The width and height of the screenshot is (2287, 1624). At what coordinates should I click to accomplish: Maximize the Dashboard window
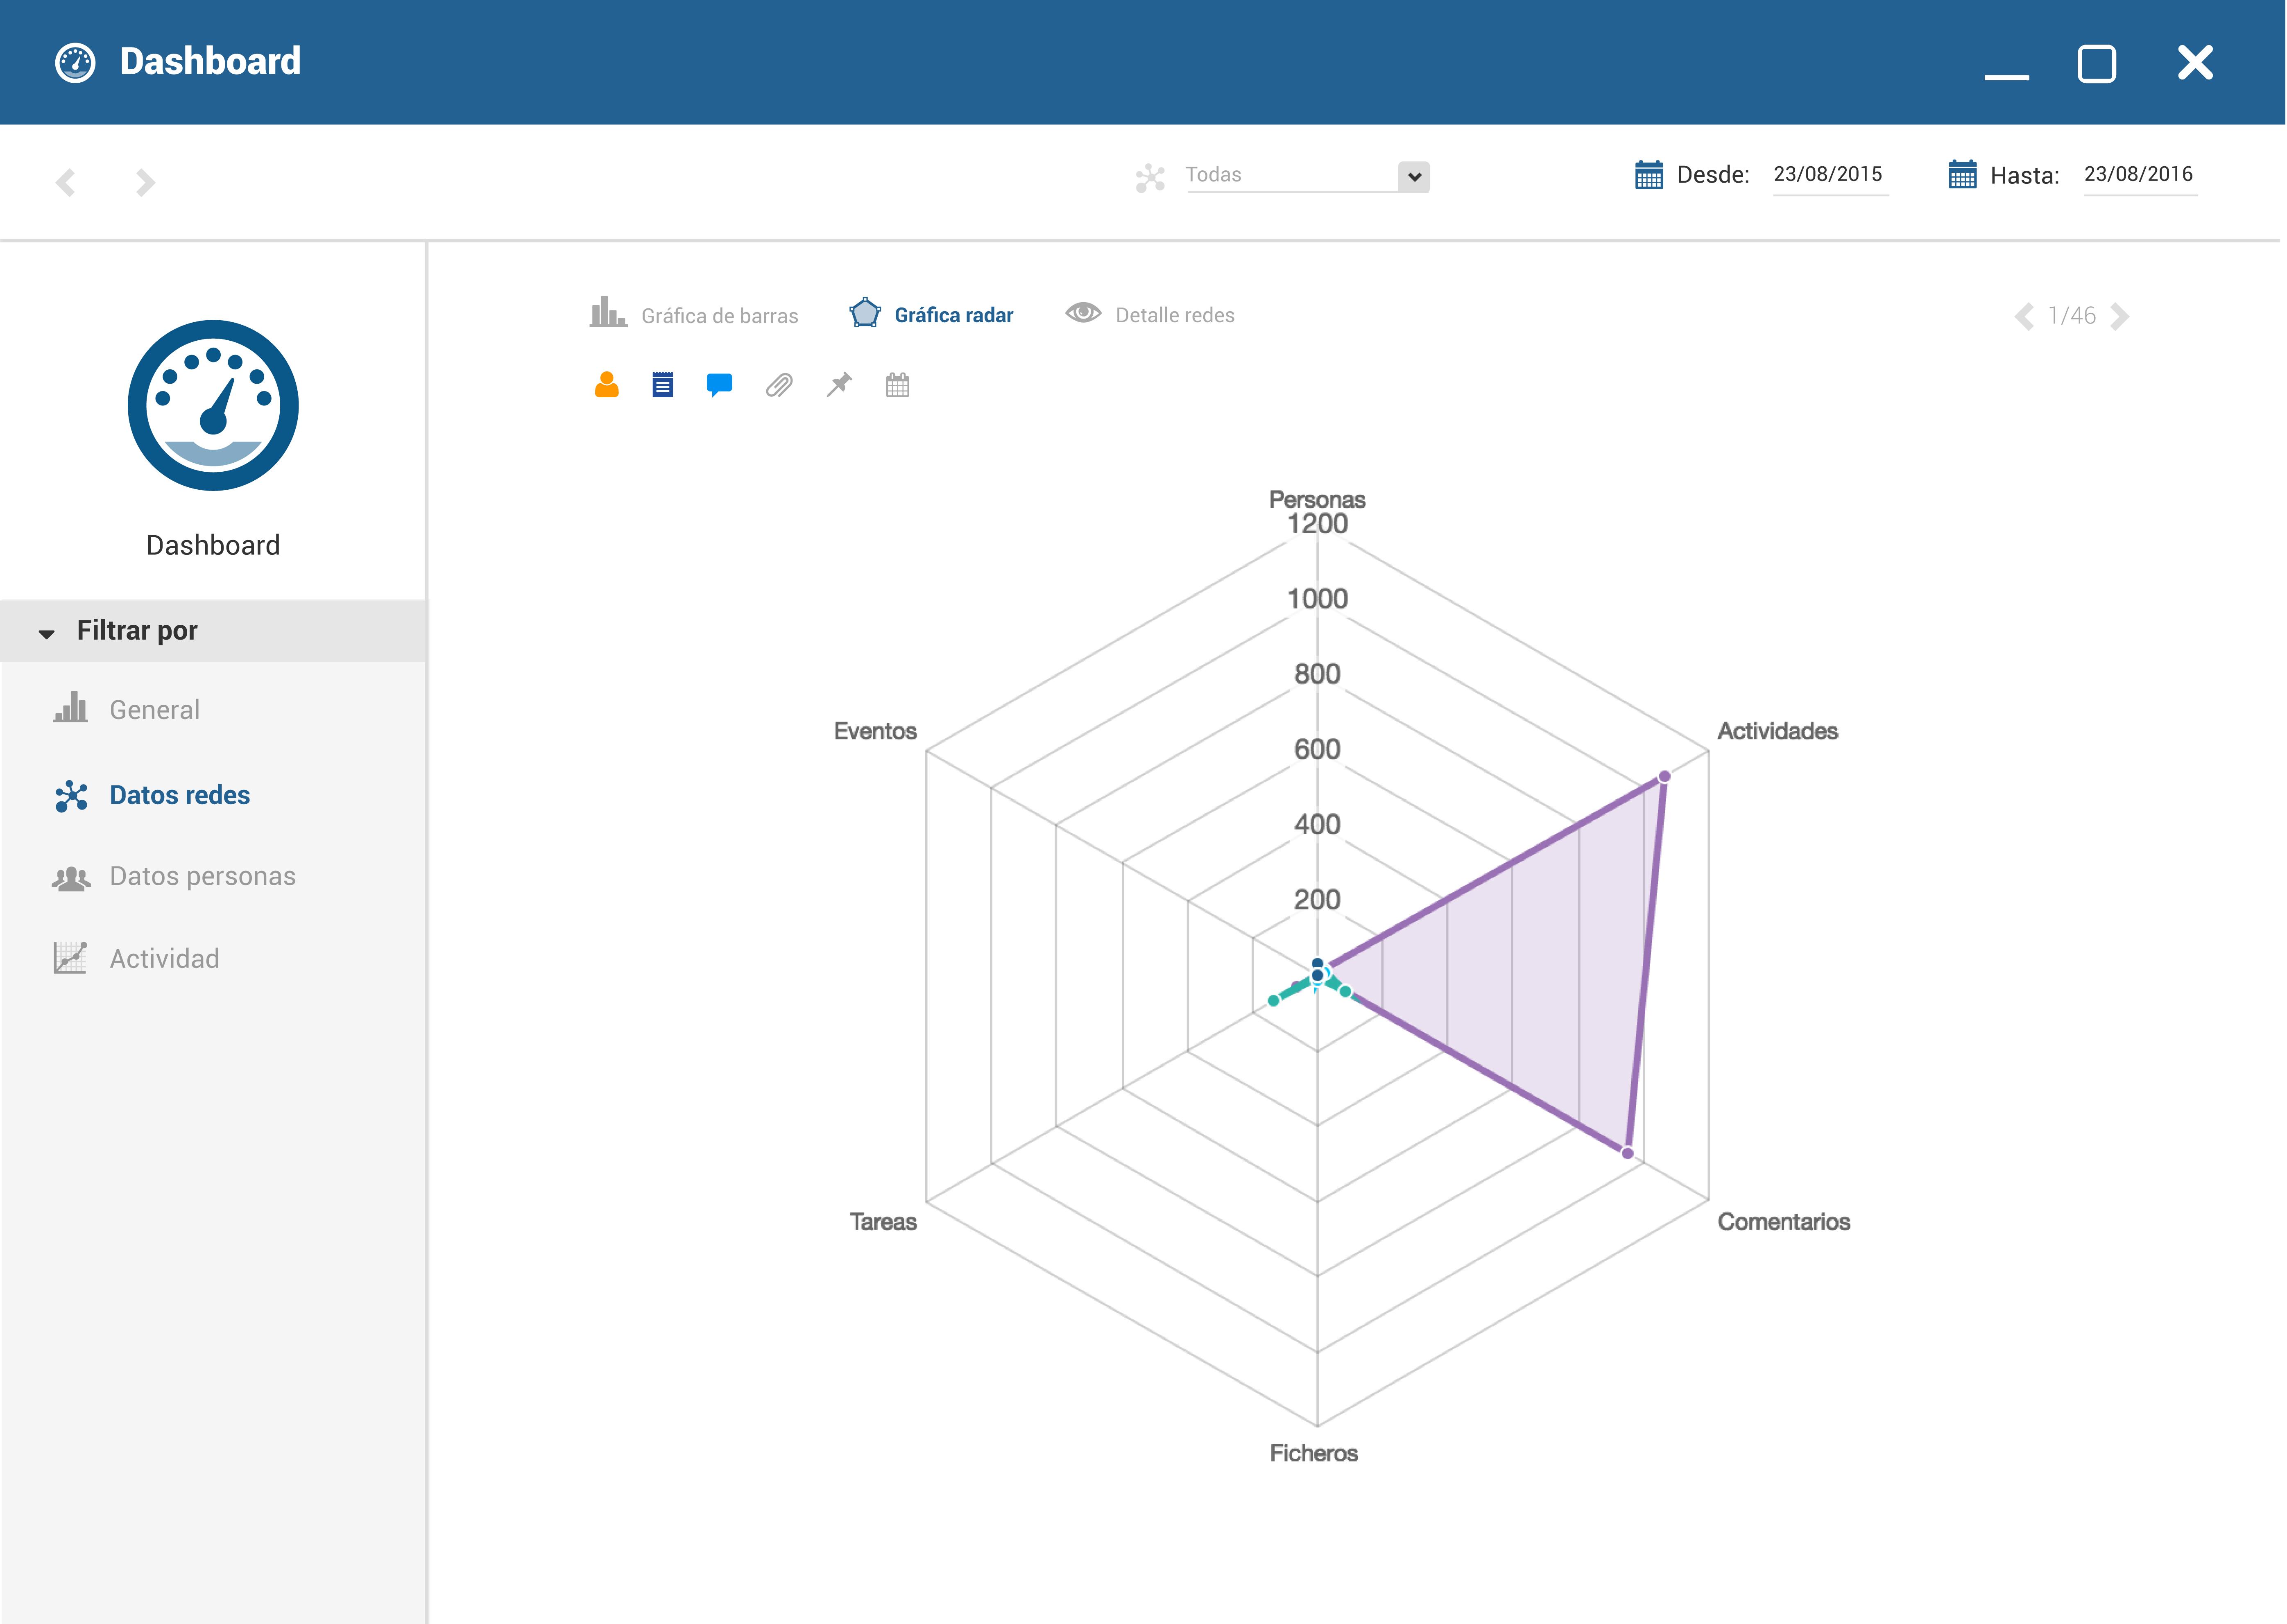[x=2097, y=64]
